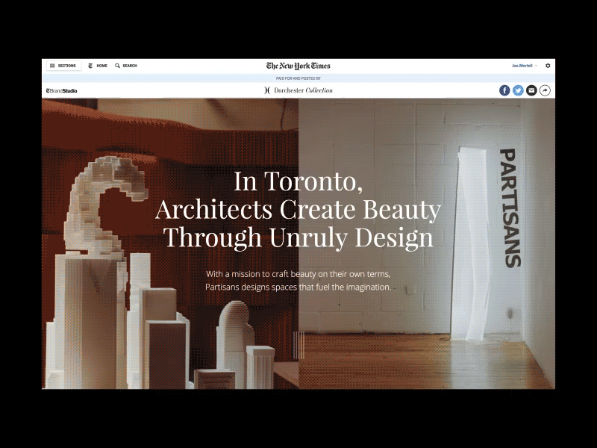Image resolution: width=597 pixels, height=448 pixels.
Task: Collapse the user menu chevron near Joe.Mortell
Action: pos(536,66)
